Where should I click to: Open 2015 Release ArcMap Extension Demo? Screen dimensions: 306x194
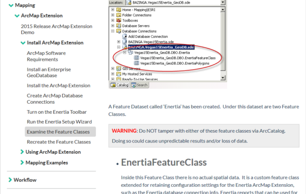[57, 29]
